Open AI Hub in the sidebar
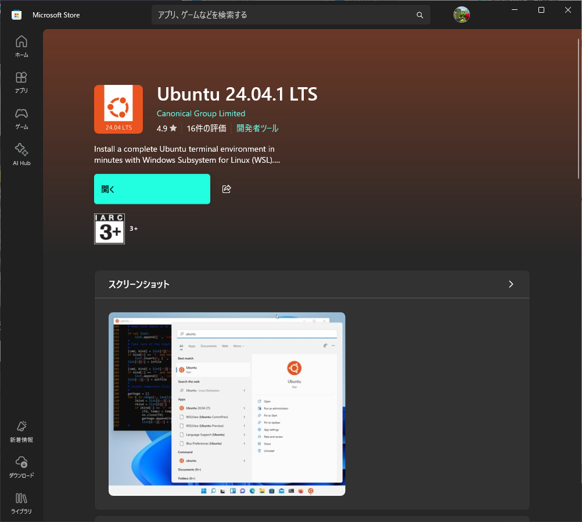The image size is (582, 522). pos(21,155)
